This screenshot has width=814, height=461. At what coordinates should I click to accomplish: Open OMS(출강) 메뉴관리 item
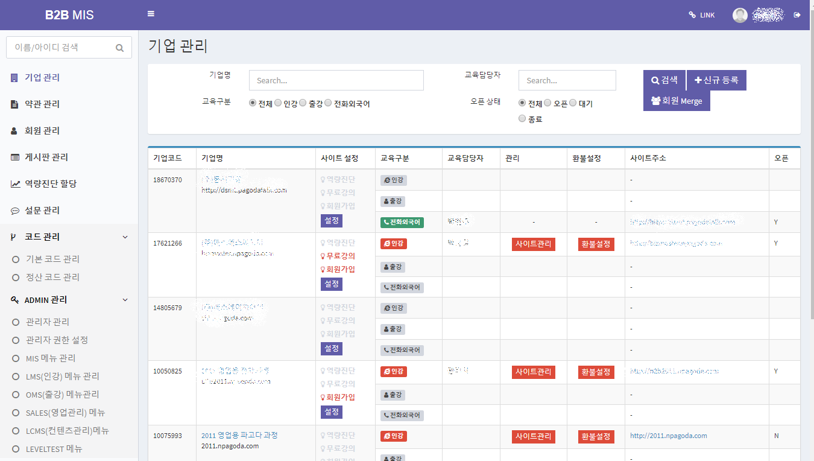(x=63, y=394)
